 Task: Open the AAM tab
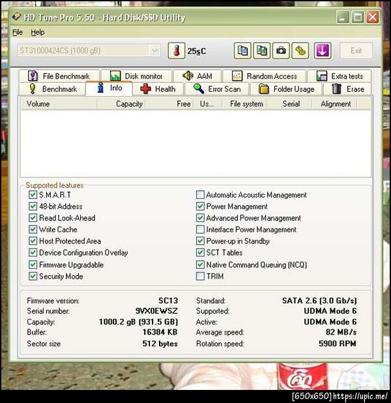[197, 76]
